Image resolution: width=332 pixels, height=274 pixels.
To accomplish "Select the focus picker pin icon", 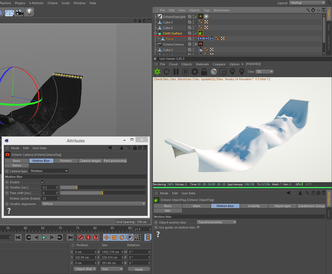I will [x=232, y=72].
